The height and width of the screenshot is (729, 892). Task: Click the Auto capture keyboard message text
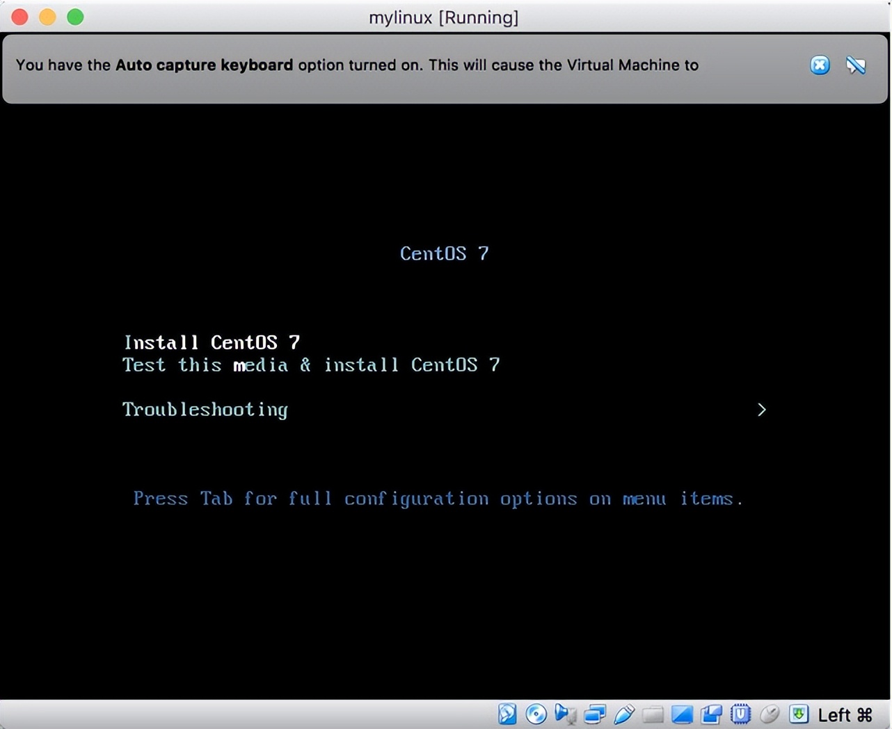(357, 65)
